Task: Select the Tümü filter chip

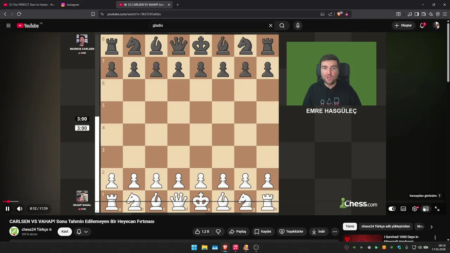Action: (x=350, y=227)
